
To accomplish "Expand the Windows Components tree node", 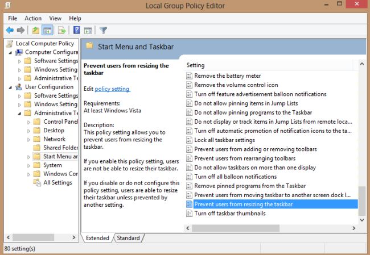I will [x=28, y=174].
